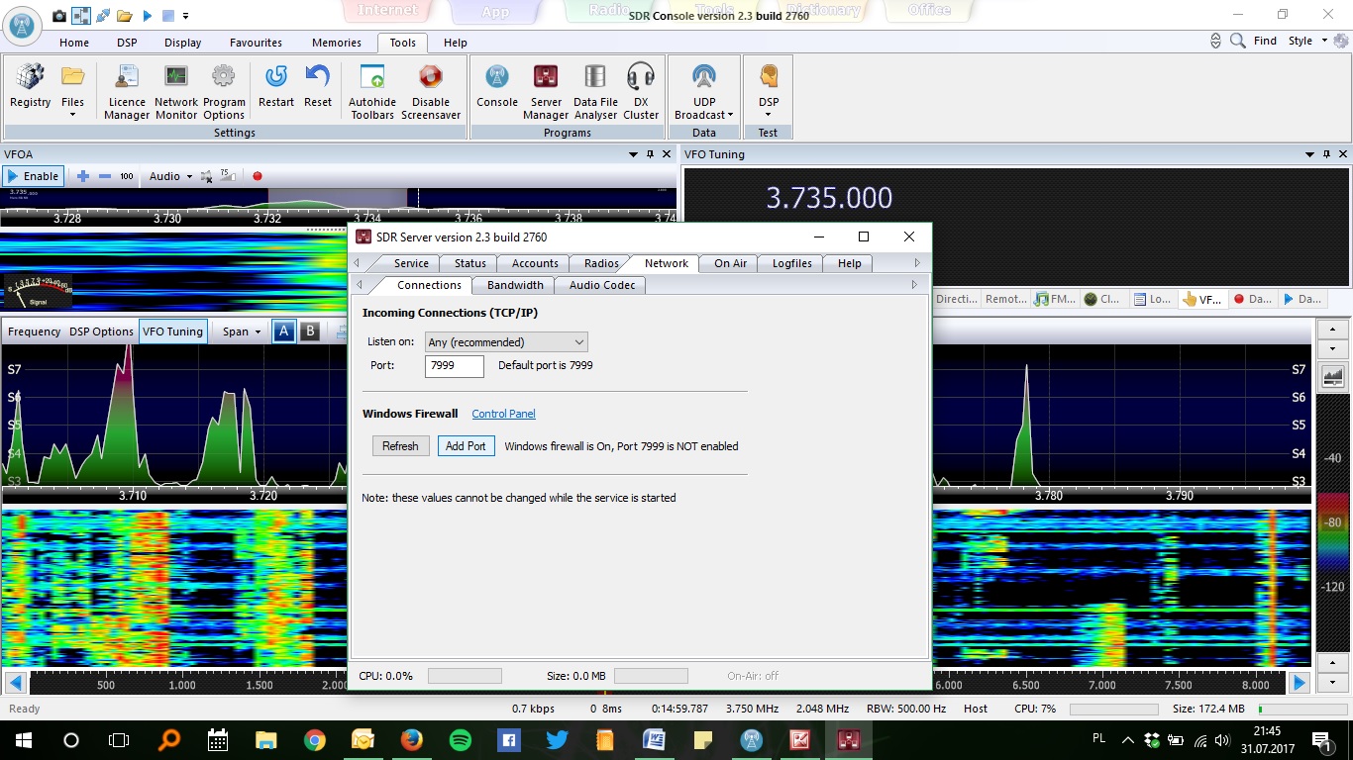Expand the Listen on dropdown
The height and width of the screenshot is (760, 1353).
coord(506,342)
